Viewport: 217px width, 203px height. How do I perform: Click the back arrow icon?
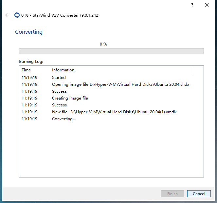point(7,15)
